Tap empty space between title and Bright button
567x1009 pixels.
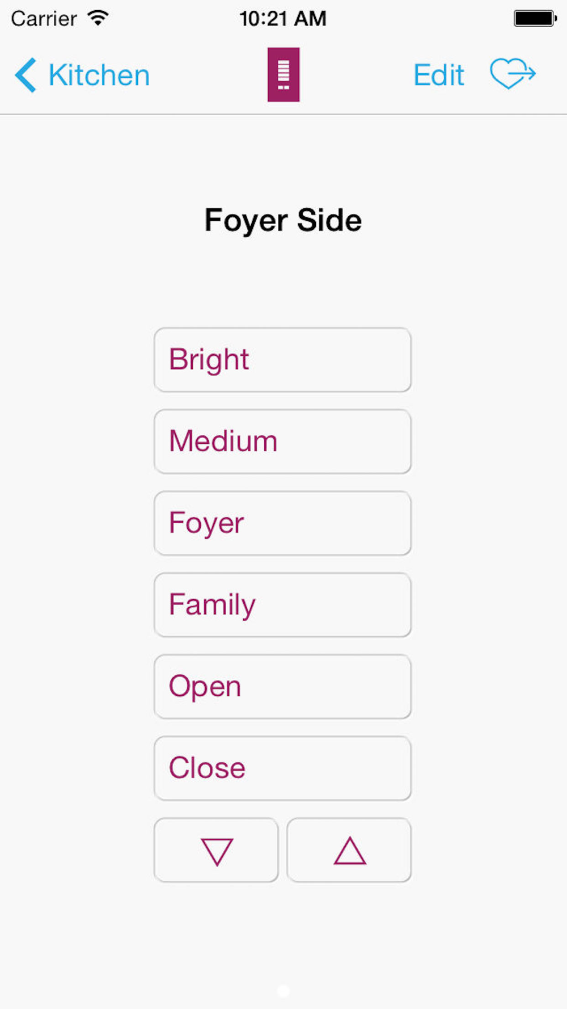click(283, 281)
